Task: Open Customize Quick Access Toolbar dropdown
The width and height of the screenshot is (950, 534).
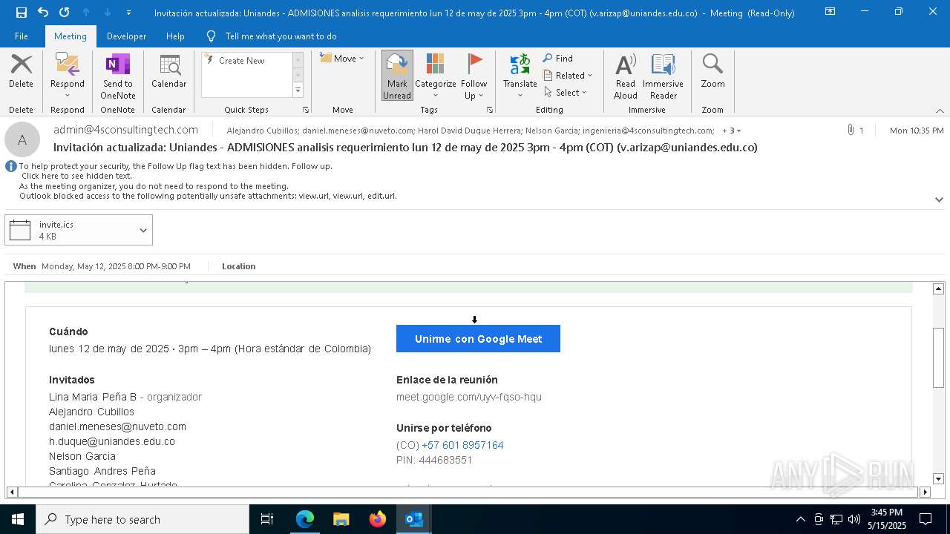Action: (129, 13)
